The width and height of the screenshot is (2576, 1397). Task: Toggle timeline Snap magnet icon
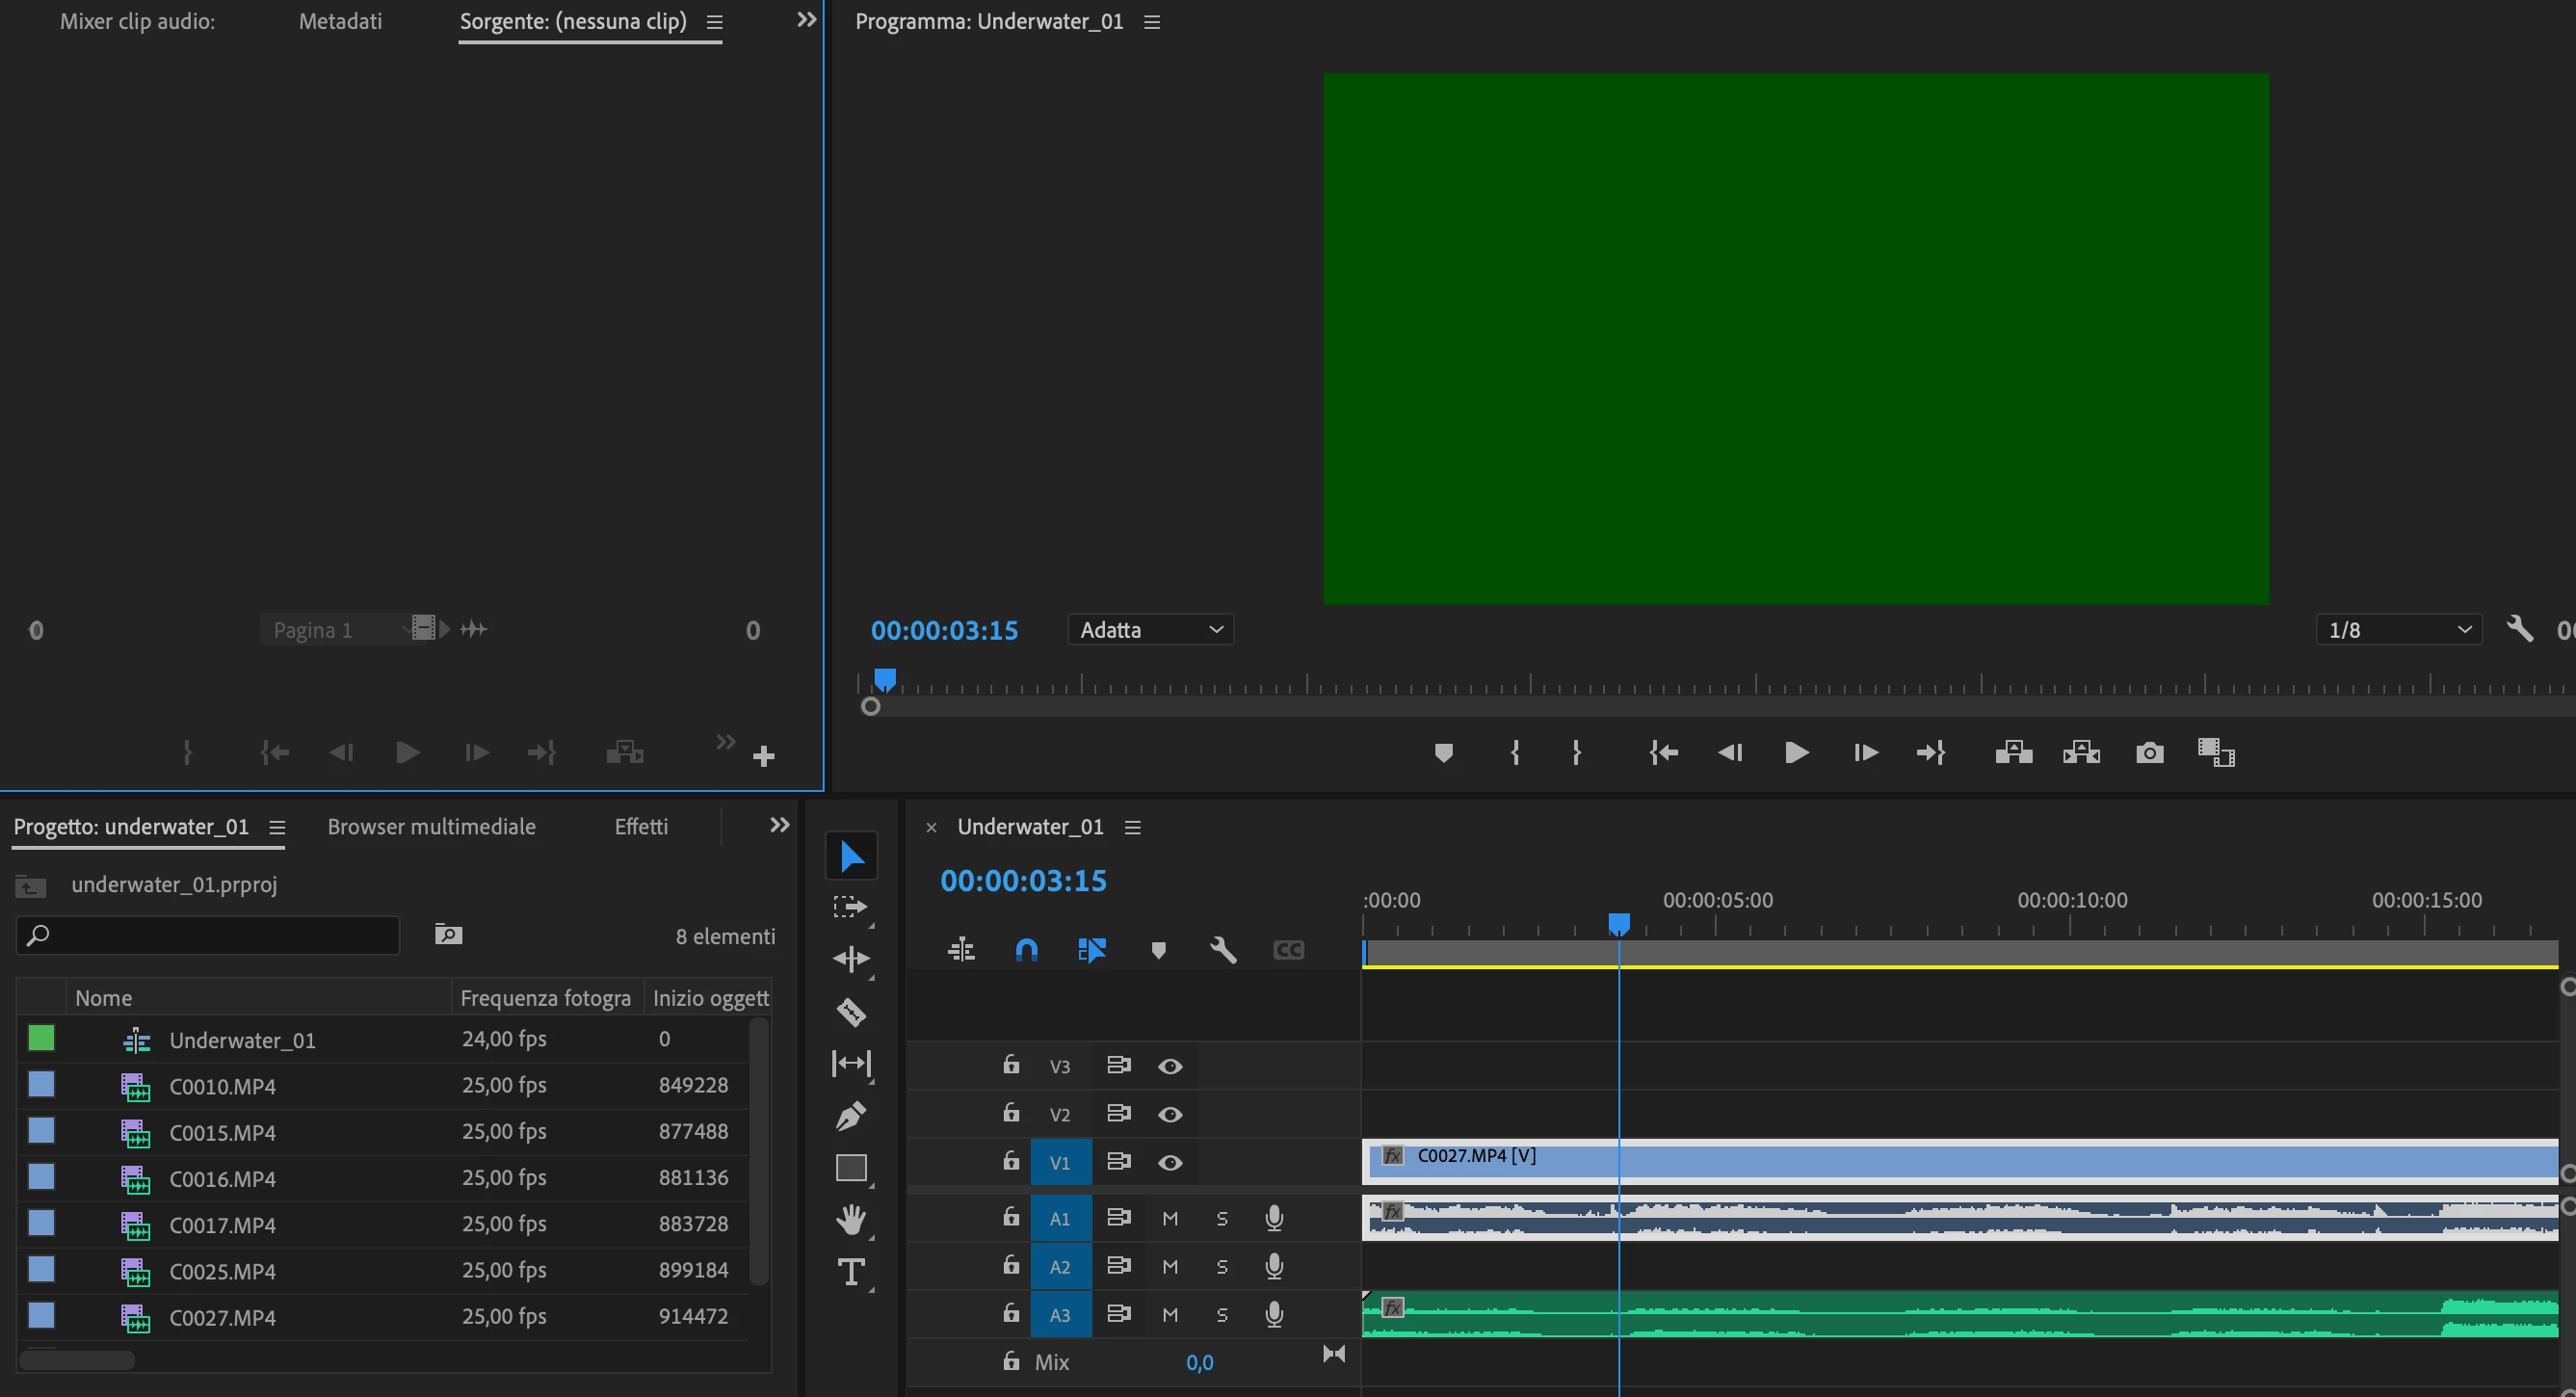click(1026, 949)
